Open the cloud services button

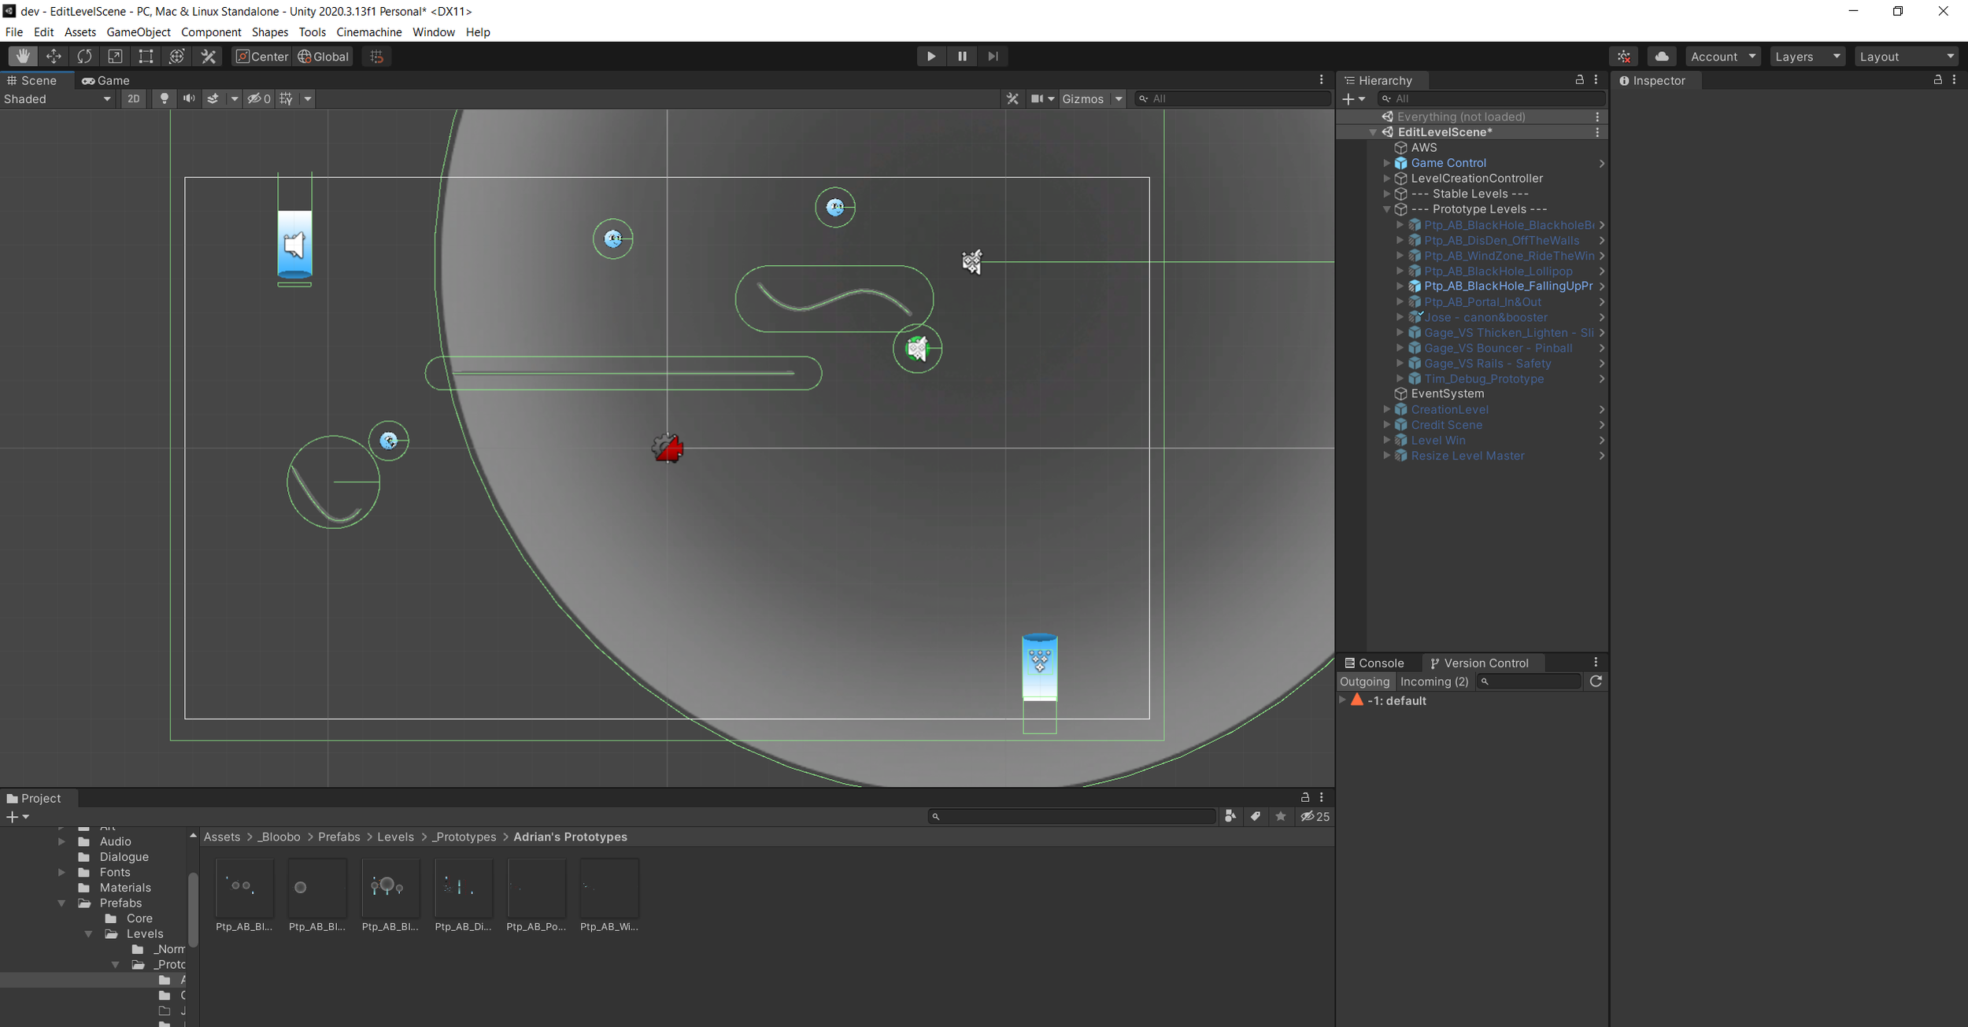pyautogui.click(x=1662, y=56)
